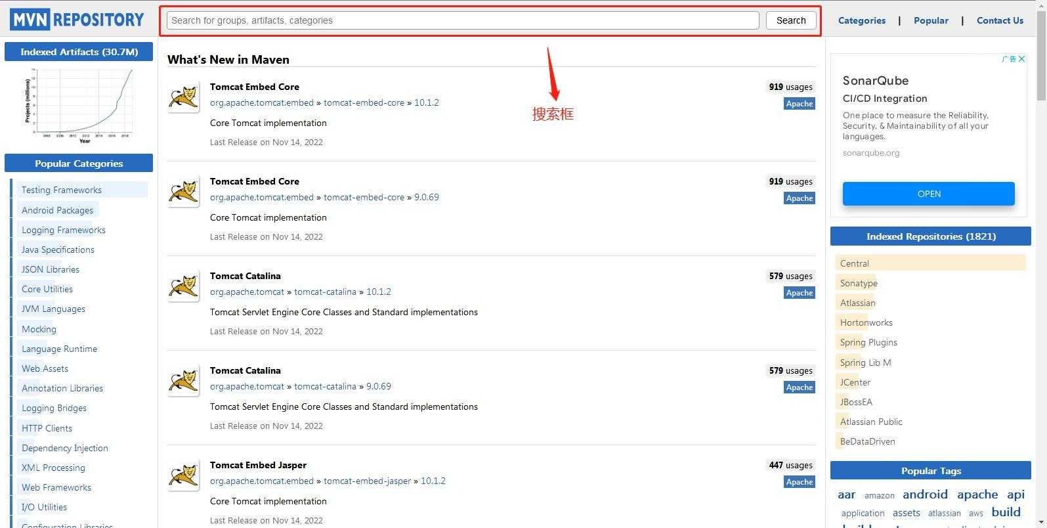Open the Hortonworks repository
Screen dimensions: 1047x528
tap(866, 322)
